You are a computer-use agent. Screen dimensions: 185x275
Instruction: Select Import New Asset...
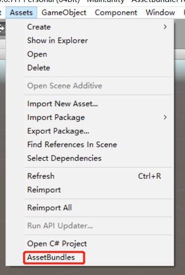pyautogui.click(x=90, y=104)
